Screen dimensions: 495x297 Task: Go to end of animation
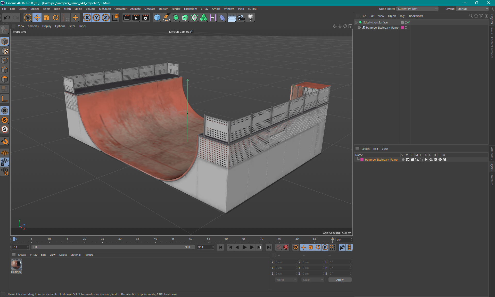click(x=269, y=247)
